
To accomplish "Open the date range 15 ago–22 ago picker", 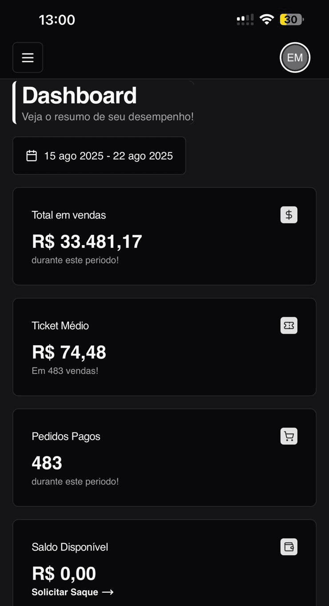I will tap(108, 156).
